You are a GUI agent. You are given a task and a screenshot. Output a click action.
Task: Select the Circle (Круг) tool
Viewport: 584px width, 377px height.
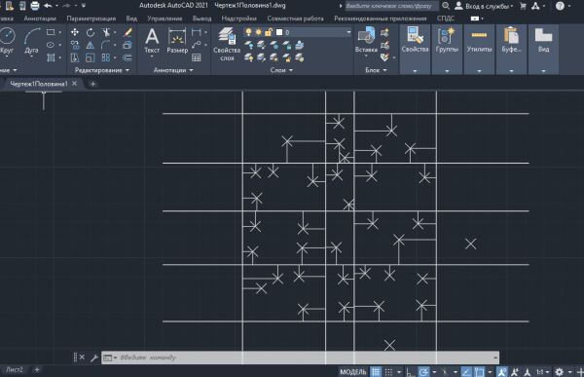tap(7, 41)
